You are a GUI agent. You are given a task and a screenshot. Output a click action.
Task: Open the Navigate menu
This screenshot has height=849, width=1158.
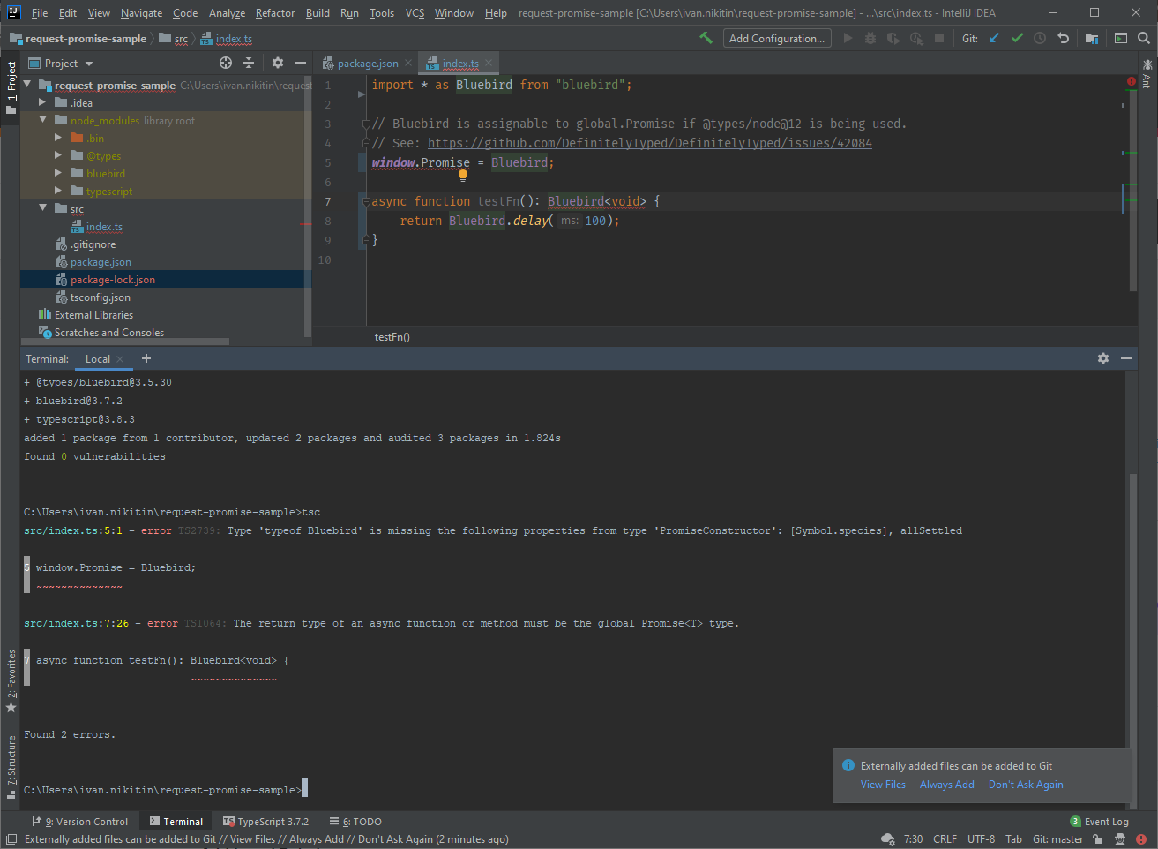click(x=141, y=12)
